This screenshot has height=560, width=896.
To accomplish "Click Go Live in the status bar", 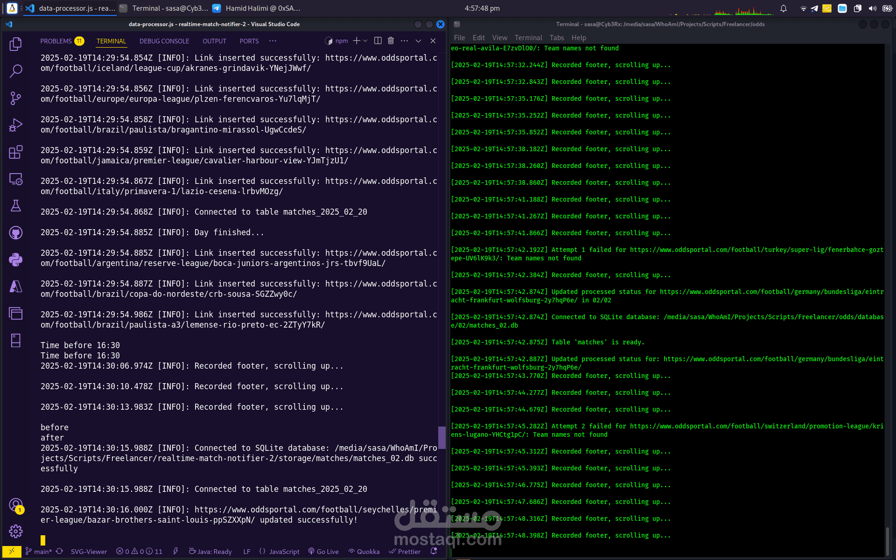I will pos(323,552).
